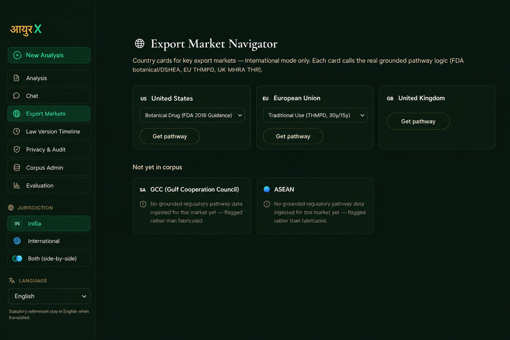510x340 pixels.
Task: Go to Export Markets
Action: pos(49,113)
